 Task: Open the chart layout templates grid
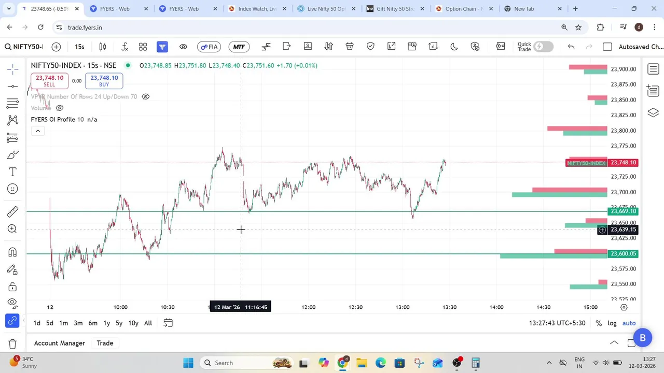click(x=143, y=47)
